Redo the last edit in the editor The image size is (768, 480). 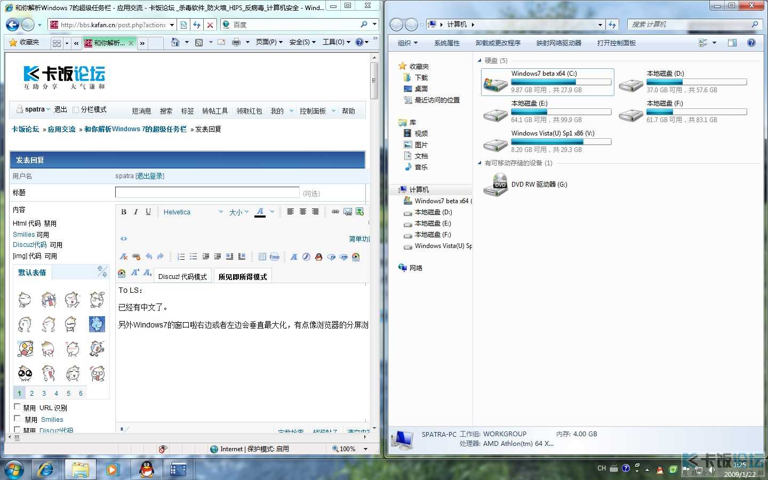pos(161,257)
